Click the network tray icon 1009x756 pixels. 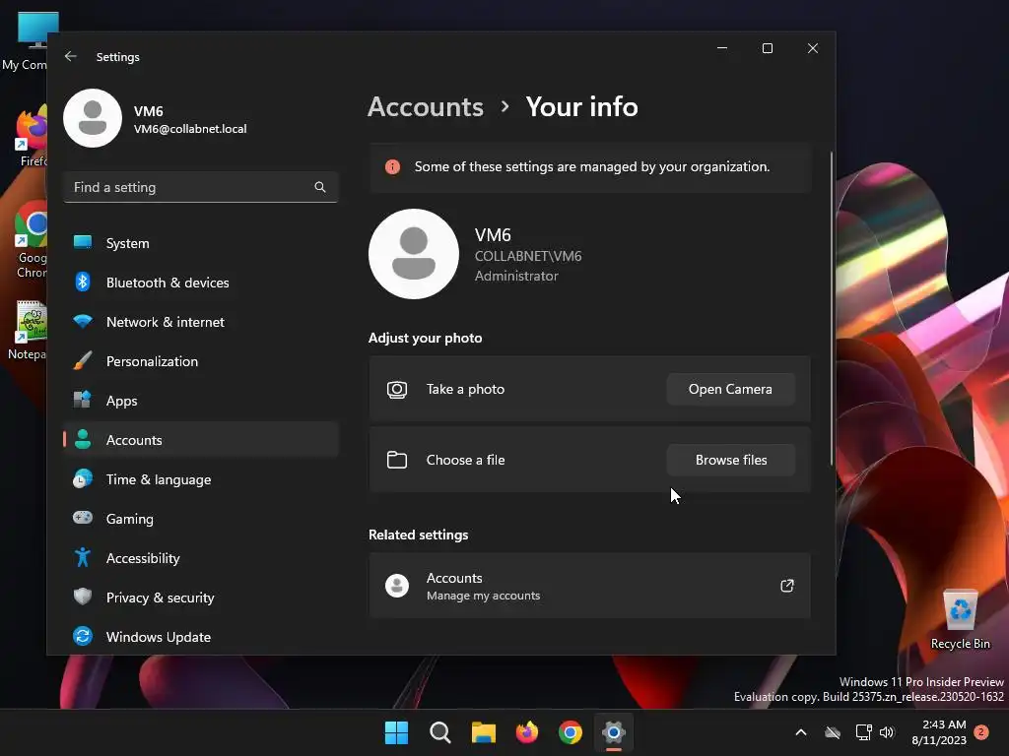[x=863, y=732]
